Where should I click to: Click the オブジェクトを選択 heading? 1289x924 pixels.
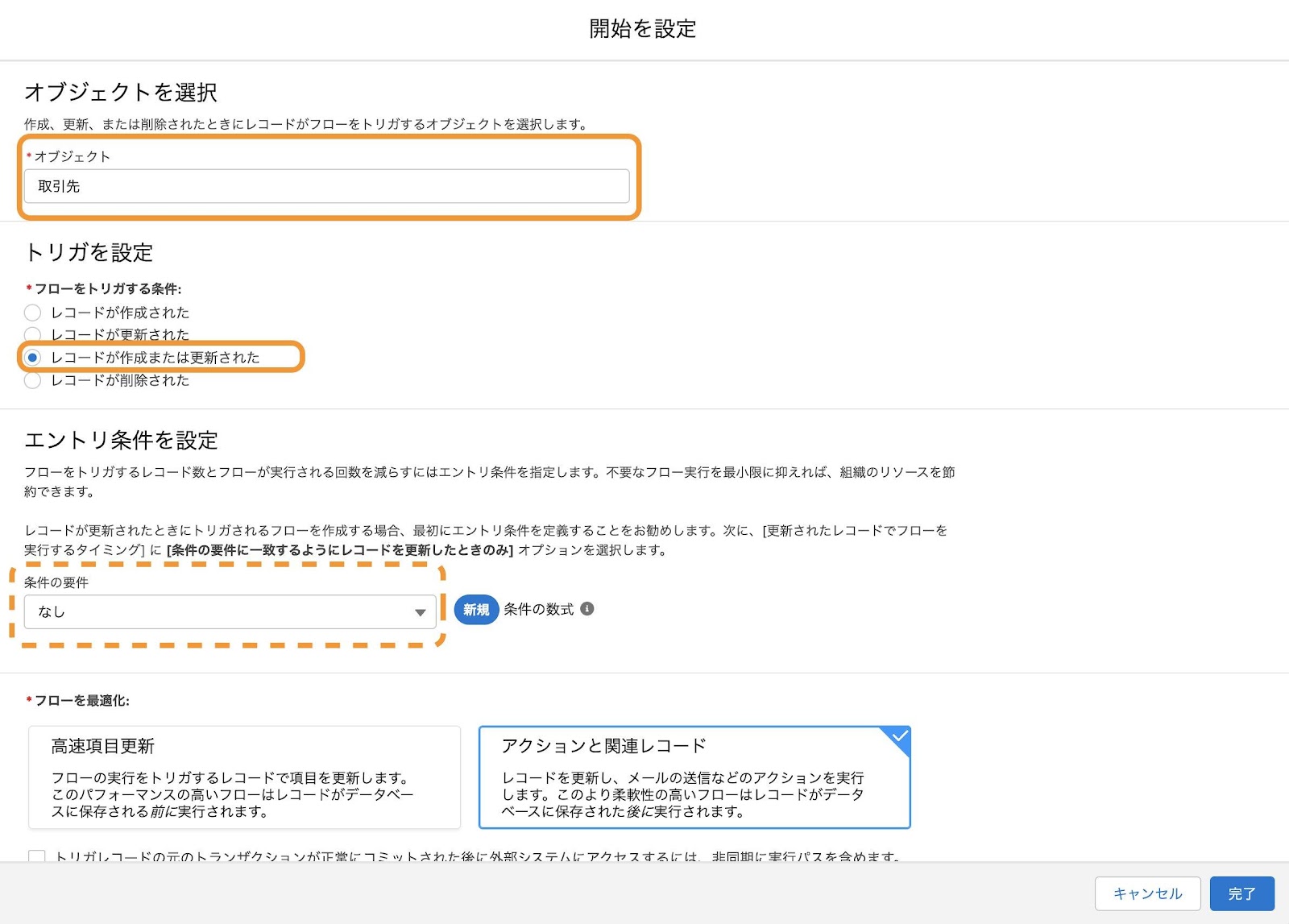tap(121, 93)
